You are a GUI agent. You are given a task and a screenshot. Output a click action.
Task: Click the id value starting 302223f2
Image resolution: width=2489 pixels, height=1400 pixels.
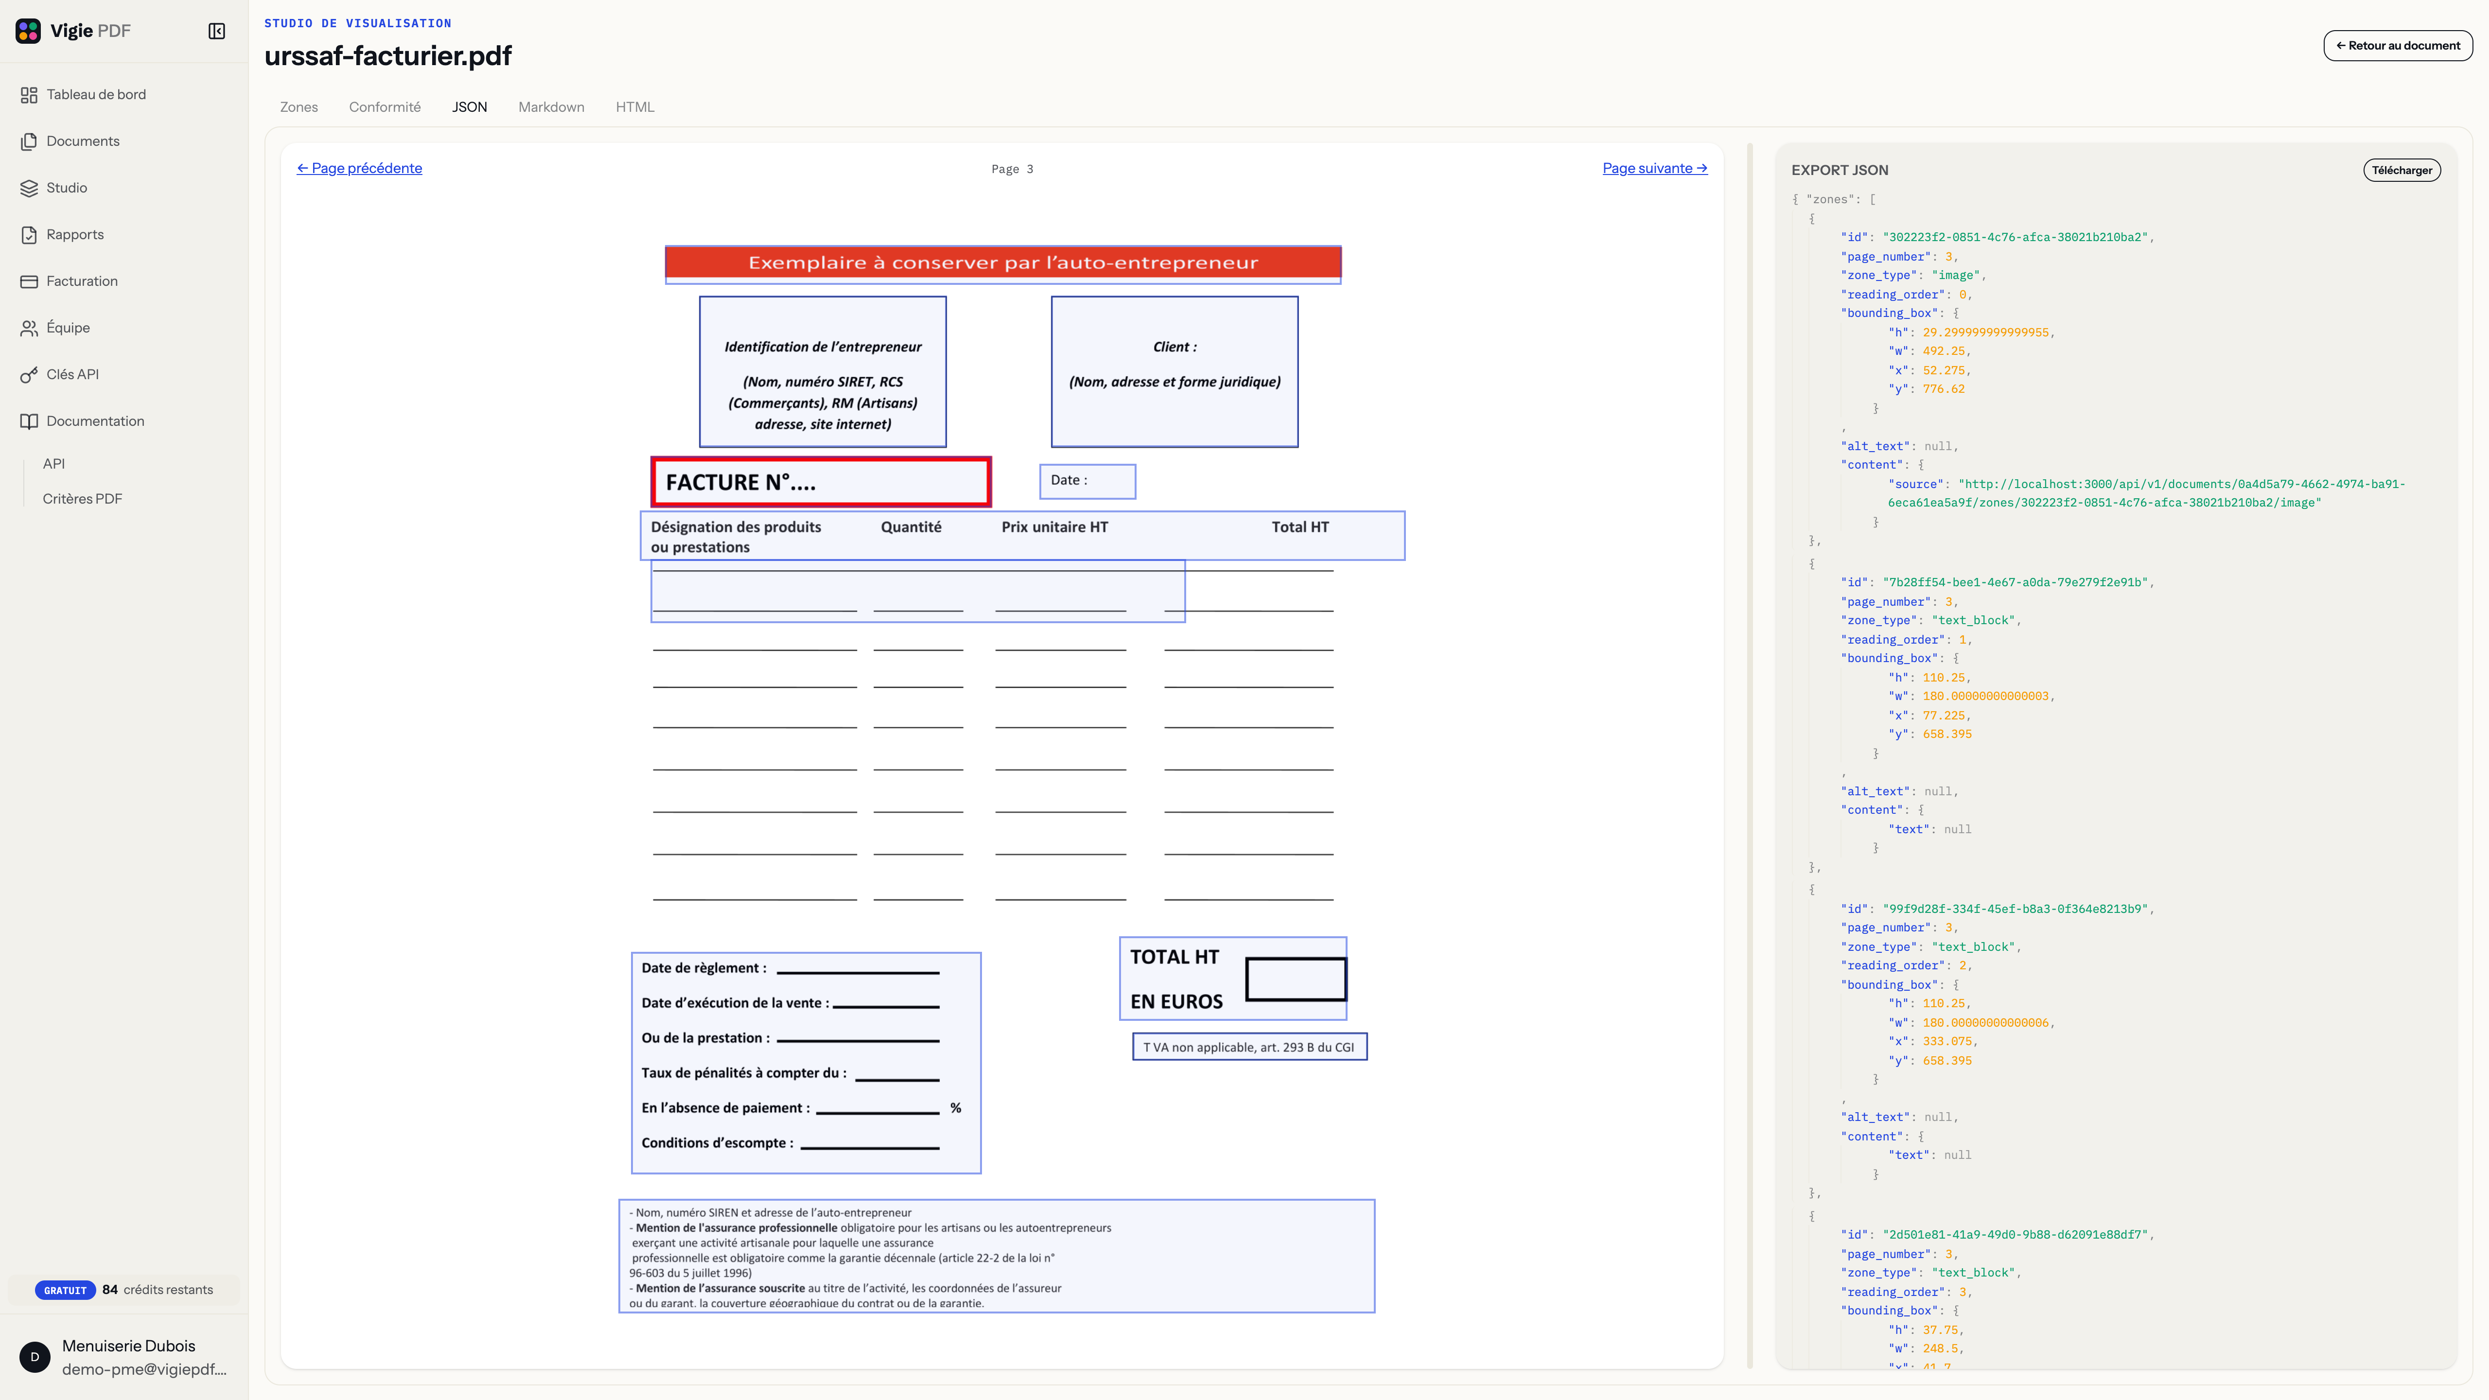coord(2016,237)
